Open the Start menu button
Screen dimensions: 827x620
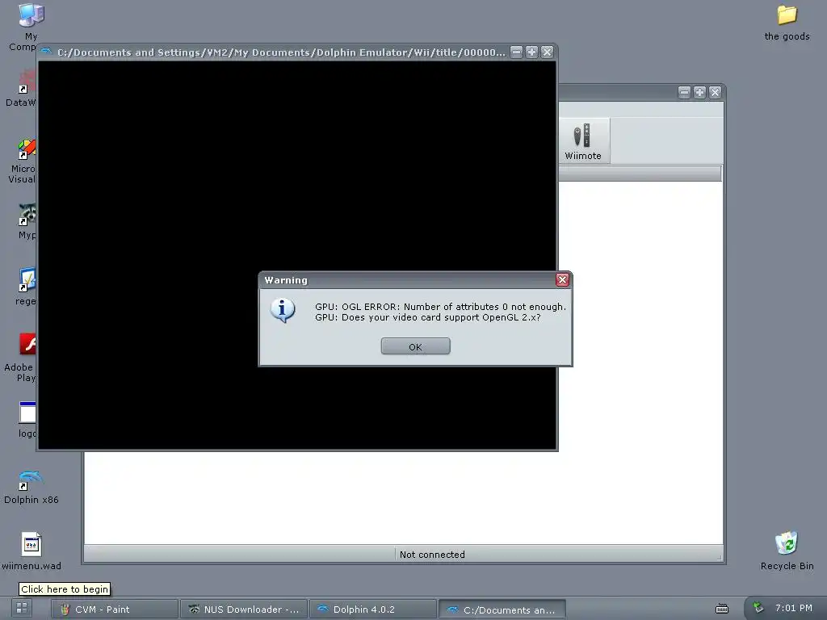point(22,608)
